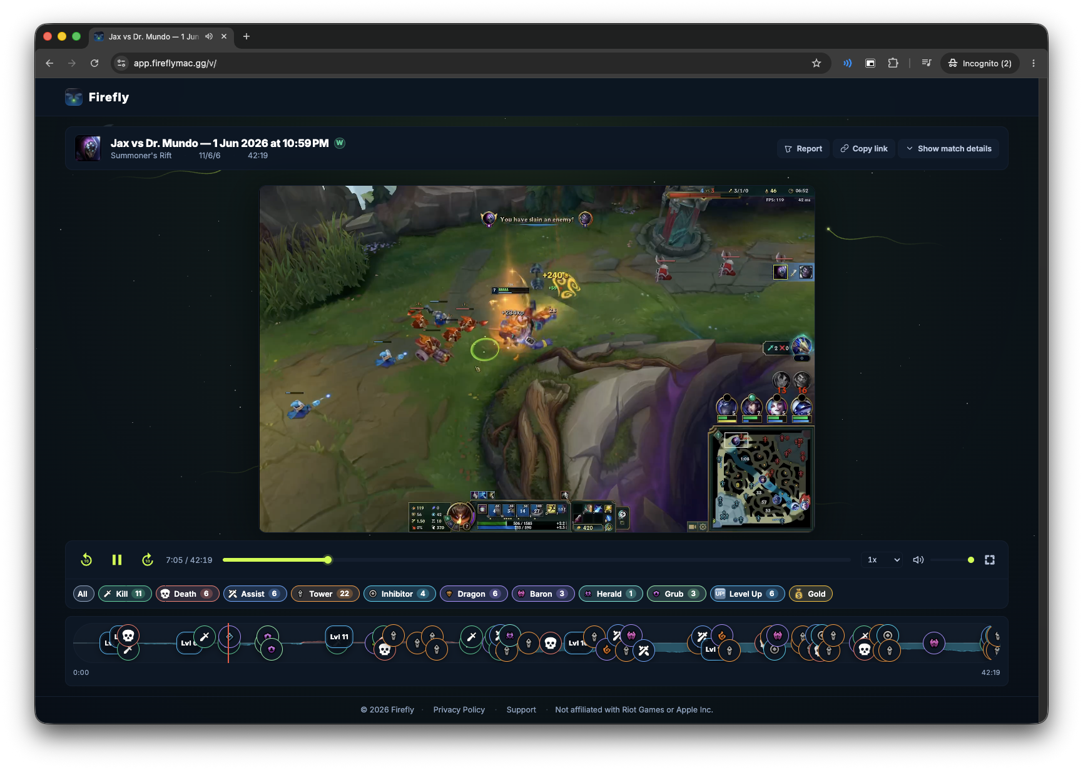This screenshot has width=1083, height=770.
Task: Seek using the replay progress bar
Action: click(537, 560)
